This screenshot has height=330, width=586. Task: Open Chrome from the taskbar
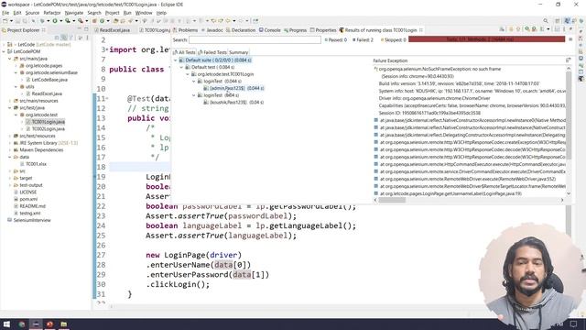22,324
